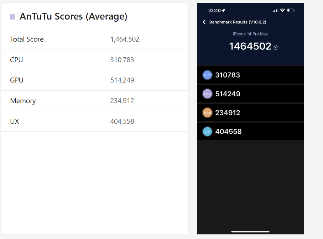Click the lavender square beside AnTuTu Scores
This screenshot has height=239, width=323.
(x=12, y=17)
